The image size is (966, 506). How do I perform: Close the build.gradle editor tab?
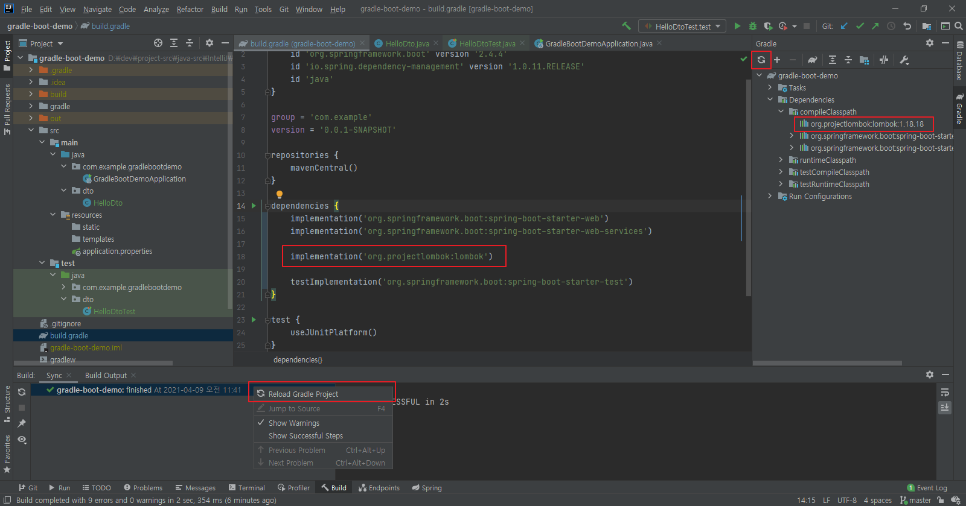pos(363,43)
